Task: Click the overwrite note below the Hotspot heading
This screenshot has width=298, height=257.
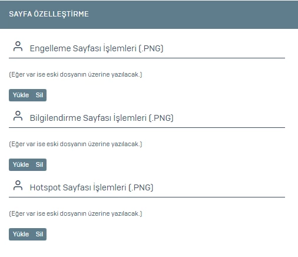Action: [75, 214]
